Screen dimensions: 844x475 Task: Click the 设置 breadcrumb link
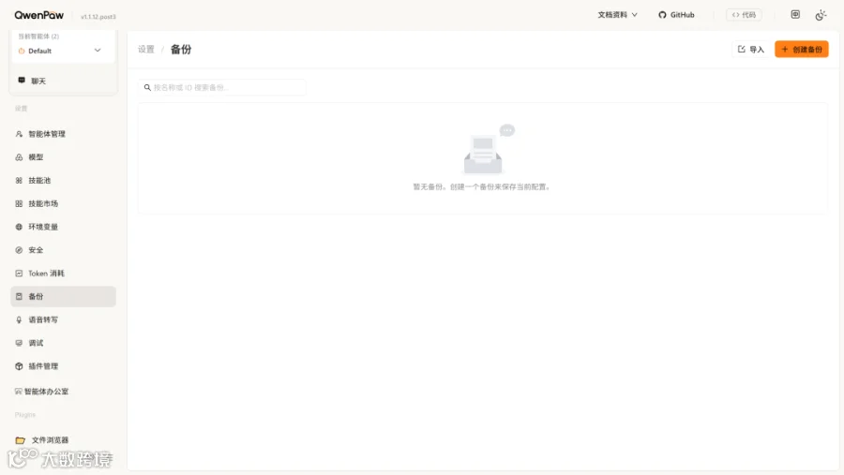(x=146, y=50)
